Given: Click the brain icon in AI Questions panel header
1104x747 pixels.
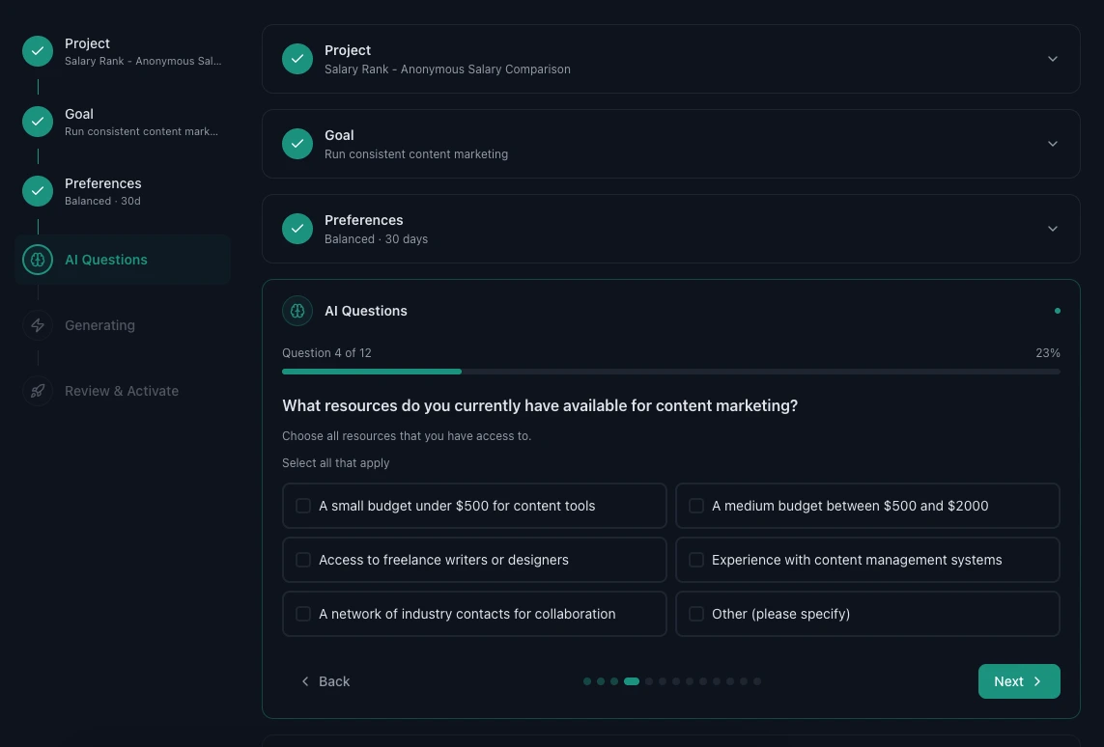Looking at the screenshot, I should click(x=297, y=311).
